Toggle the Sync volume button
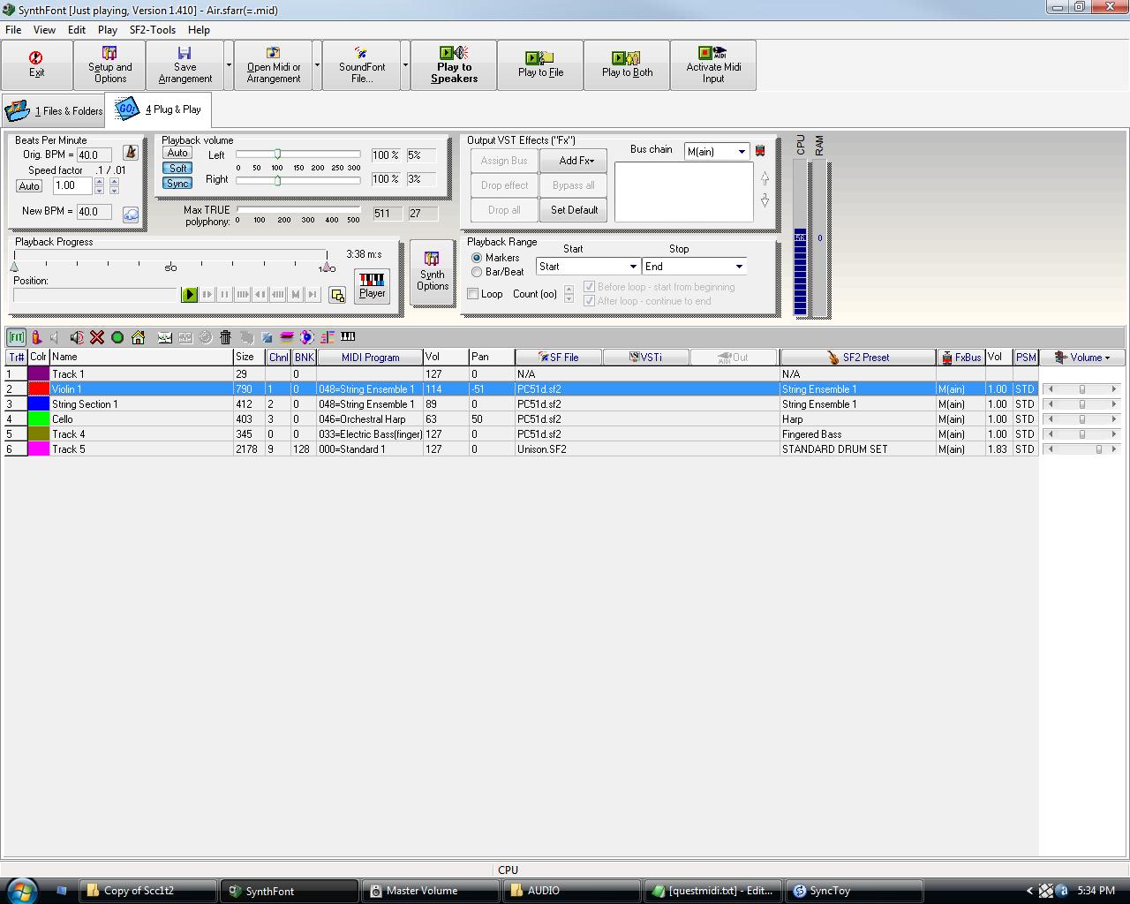1130x904 pixels. click(x=177, y=183)
